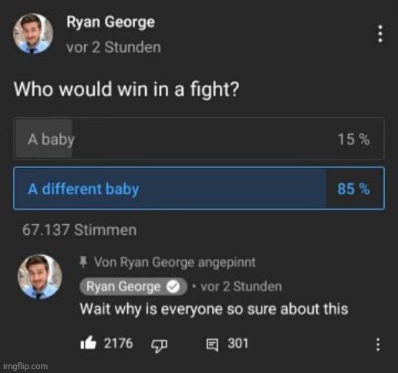The height and width of the screenshot is (373, 398).
Task: Dislike the pinned comment with thumbs down
Action: 159,344
